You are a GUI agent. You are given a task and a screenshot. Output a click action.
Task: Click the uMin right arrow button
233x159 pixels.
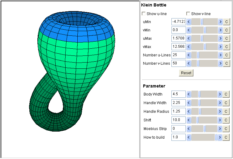point(220,22)
